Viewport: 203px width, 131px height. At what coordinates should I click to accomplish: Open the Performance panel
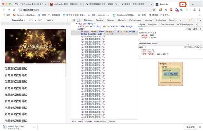coord(135,20)
